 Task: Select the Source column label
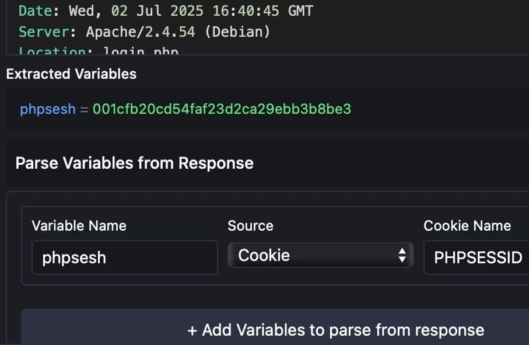250,225
